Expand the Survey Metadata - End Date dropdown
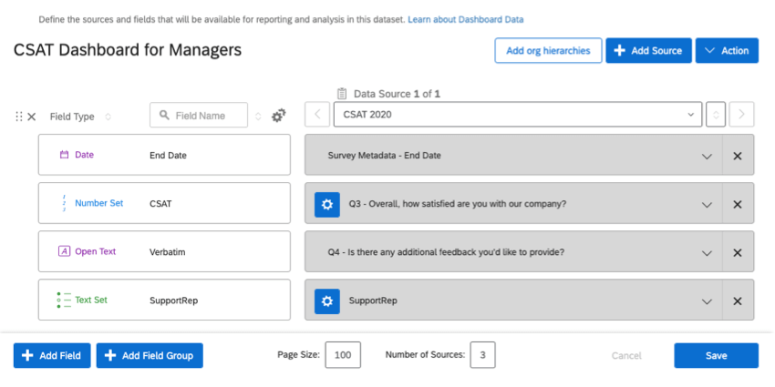This screenshot has height=387, width=775. pyautogui.click(x=707, y=156)
